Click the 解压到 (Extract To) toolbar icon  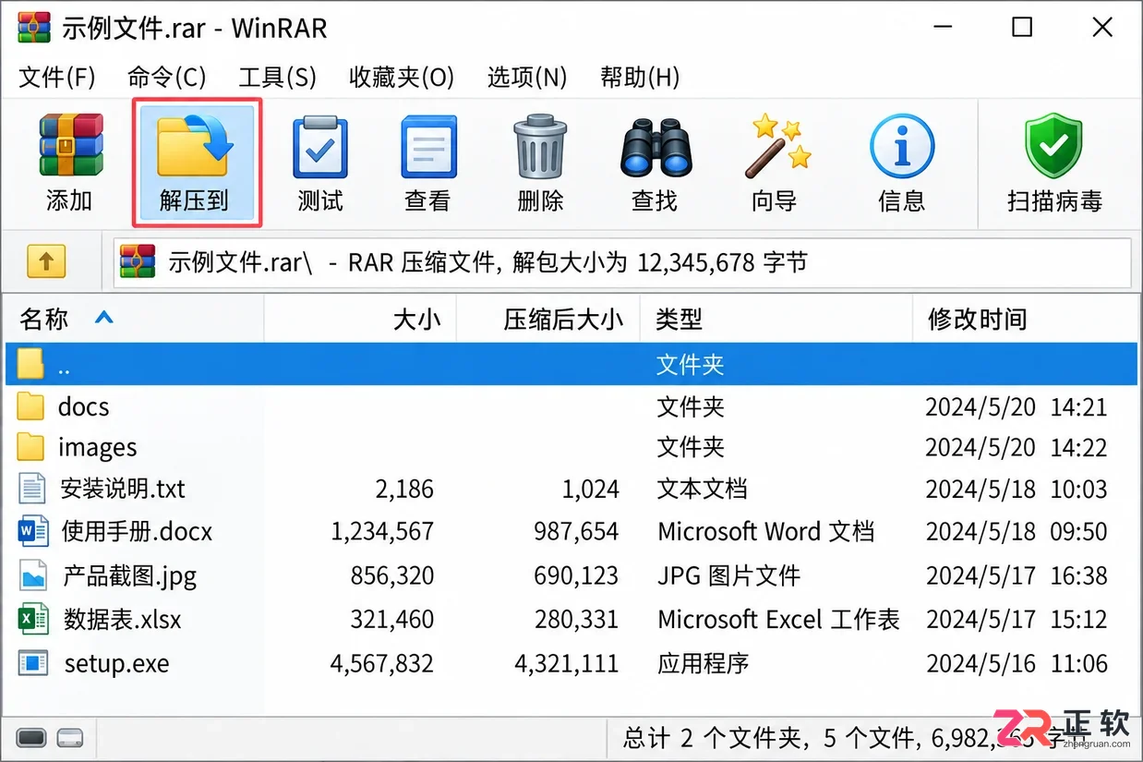(x=195, y=146)
